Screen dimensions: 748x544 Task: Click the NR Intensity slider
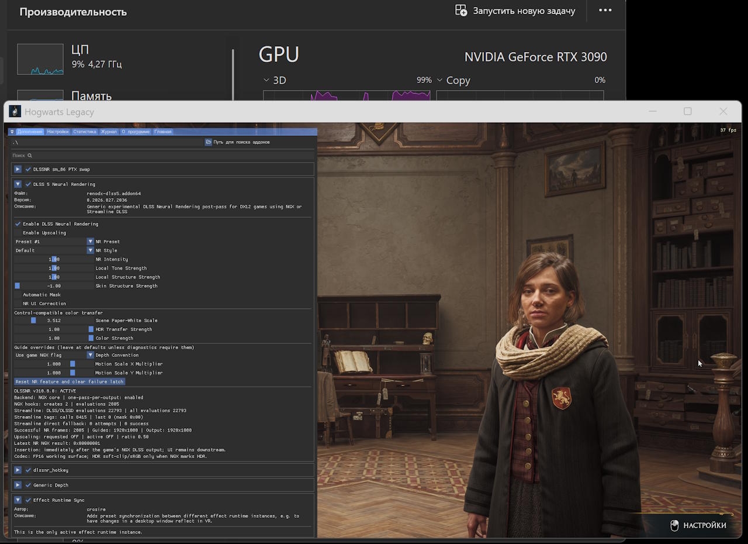[54, 259]
